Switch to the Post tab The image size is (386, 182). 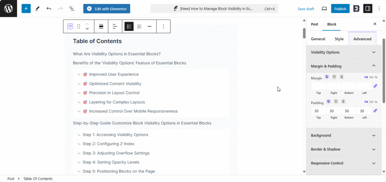pos(314,24)
